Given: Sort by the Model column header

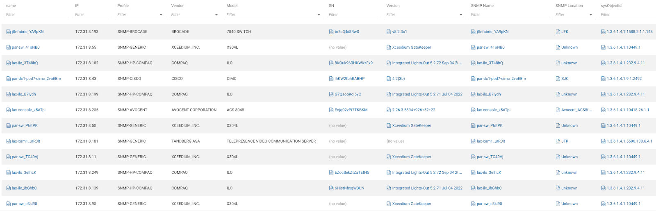Looking at the screenshot, I should pos(232,6).
